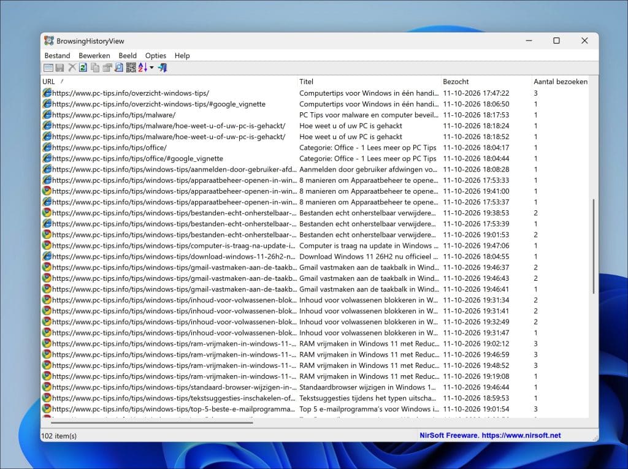Open the Opties menu
Viewport: 628px width, 469px height.
[155, 56]
